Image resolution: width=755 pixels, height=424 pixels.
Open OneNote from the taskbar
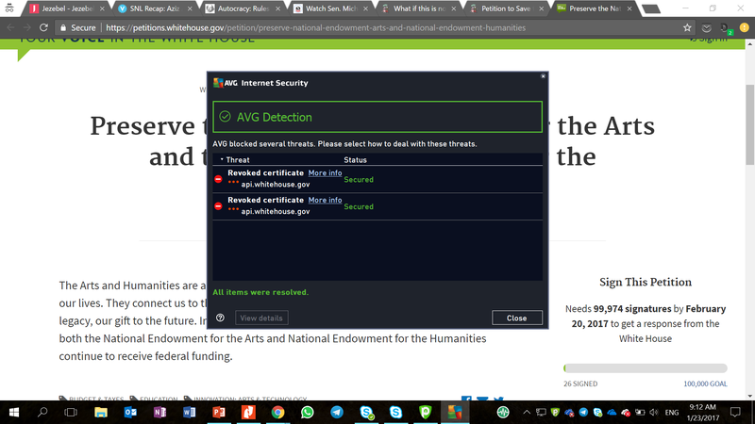coord(159,413)
